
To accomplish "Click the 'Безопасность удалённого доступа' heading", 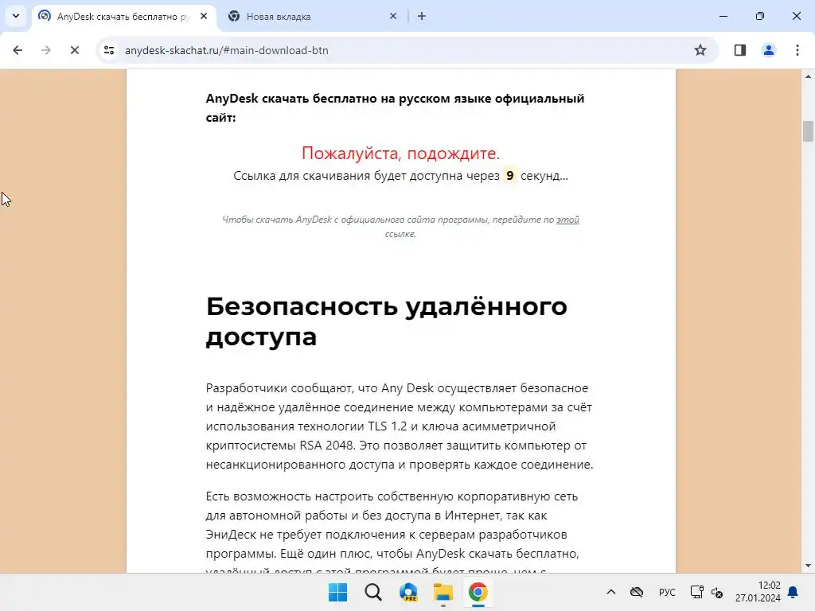I will [387, 321].
